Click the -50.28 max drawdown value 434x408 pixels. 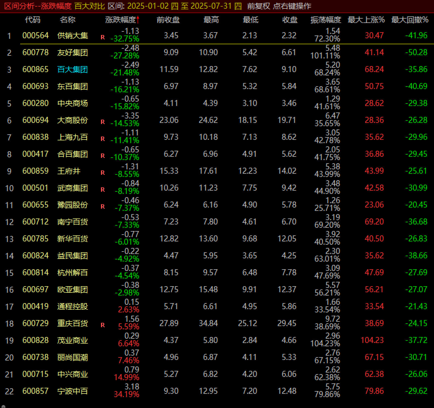pyautogui.click(x=416, y=52)
